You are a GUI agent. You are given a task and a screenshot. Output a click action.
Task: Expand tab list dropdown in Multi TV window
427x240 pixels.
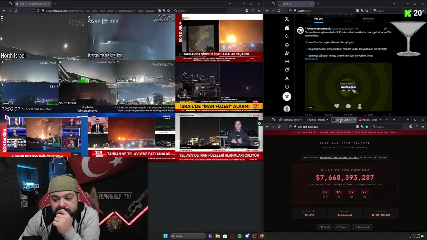230,4
